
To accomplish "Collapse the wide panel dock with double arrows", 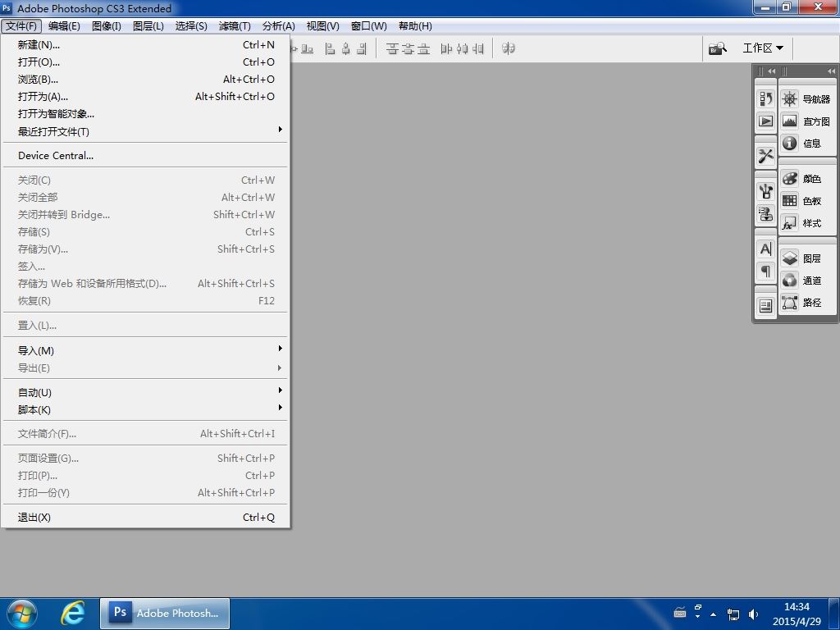I will [x=831, y=71].
